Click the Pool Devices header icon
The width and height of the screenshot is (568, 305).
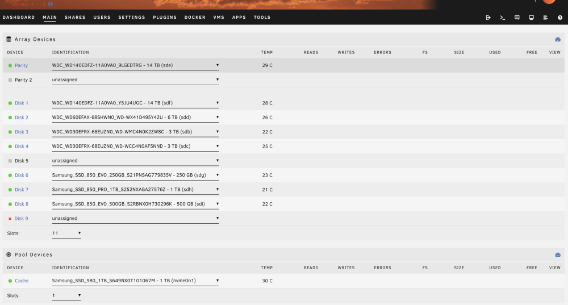click(9, 254)
